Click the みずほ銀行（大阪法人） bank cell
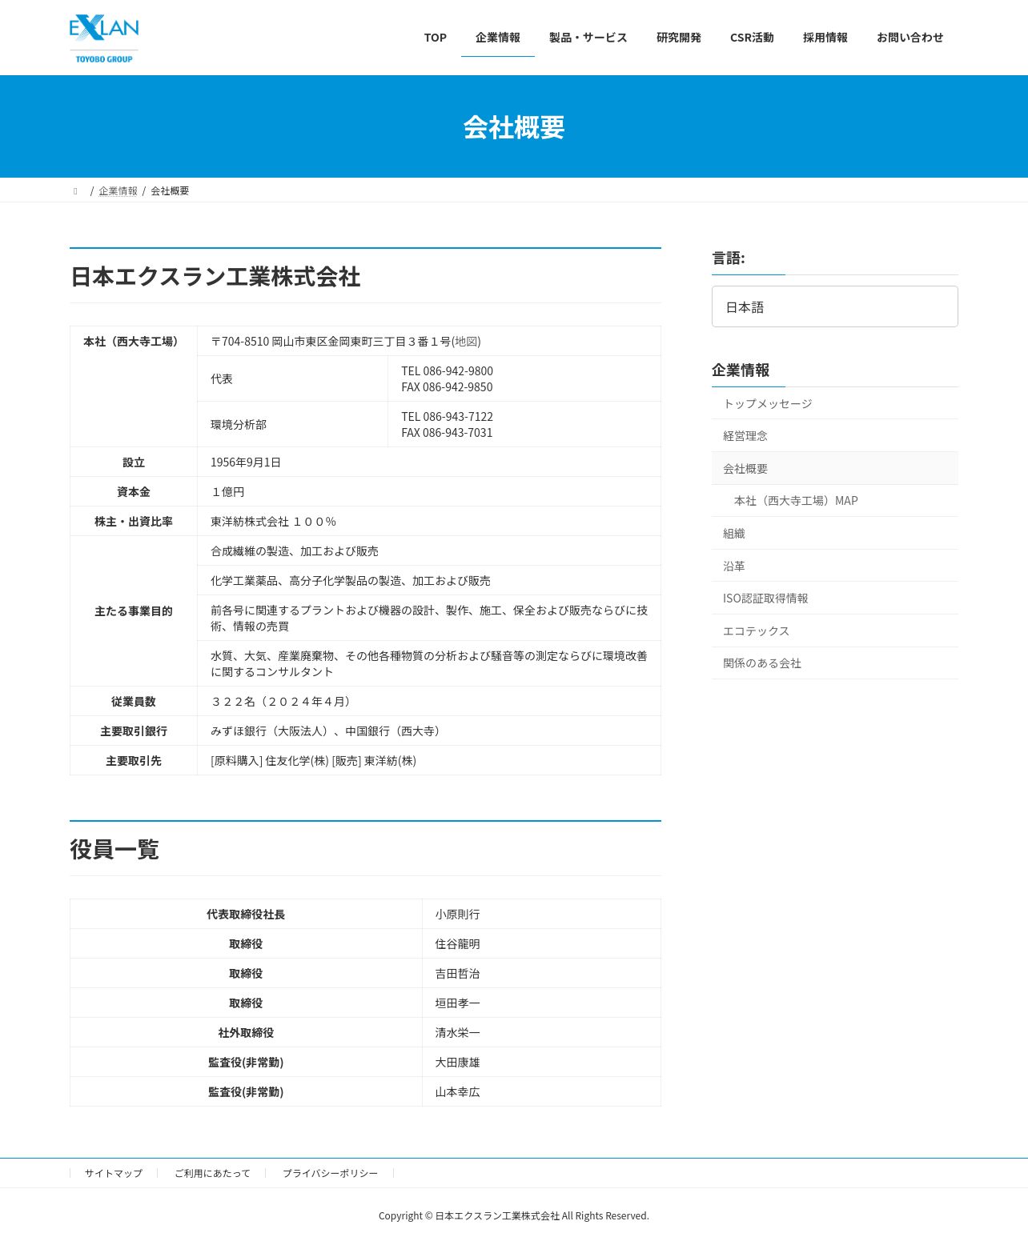The width and height of the screenshot is (1028, 1233). pos(429,731)
